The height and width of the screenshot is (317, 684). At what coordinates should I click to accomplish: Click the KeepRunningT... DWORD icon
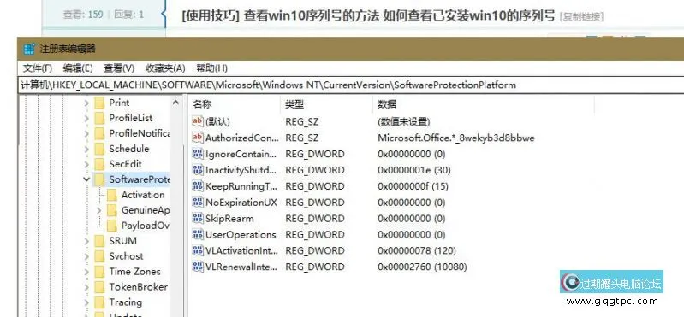click(x=198, y=186)
